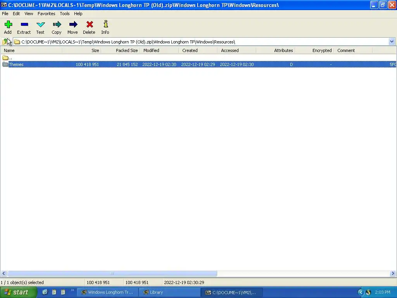
Task: Click the created date 2022-12-19 02:29
Action: (198, 64)
